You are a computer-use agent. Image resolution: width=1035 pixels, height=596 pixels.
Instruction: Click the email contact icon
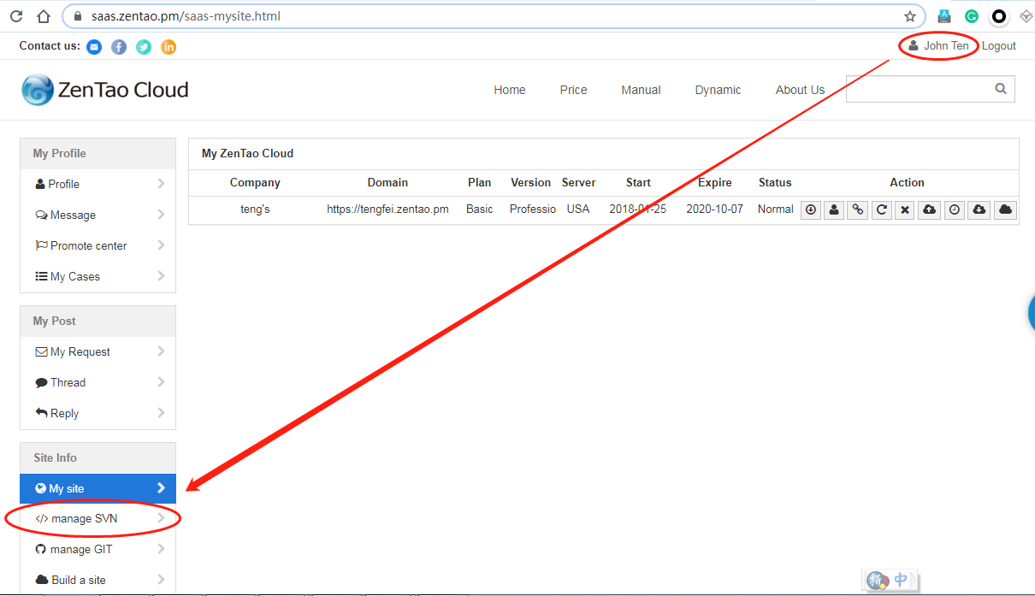(94, 46)
